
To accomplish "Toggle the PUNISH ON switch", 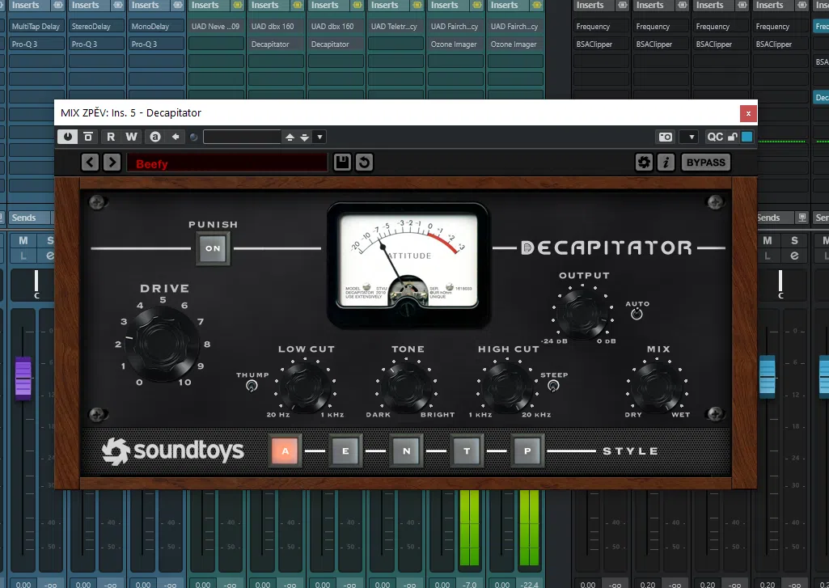I will [x=214, y=248].
